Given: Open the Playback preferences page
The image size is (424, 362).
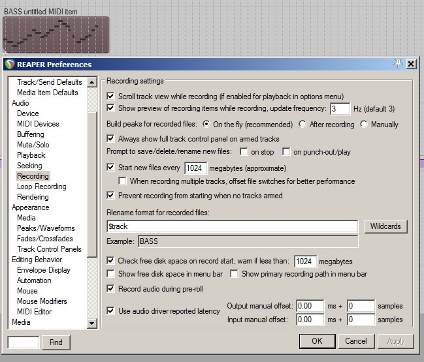Looking at the screenshot, I should pyautogui.click(x=31, y=155).
